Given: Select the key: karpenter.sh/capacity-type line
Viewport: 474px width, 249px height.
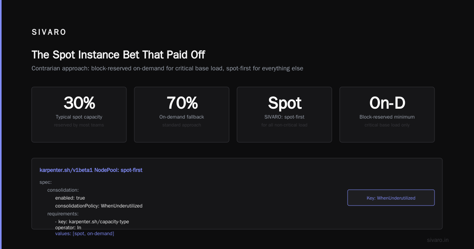Looking at the screenshot, I should (92, 222).
